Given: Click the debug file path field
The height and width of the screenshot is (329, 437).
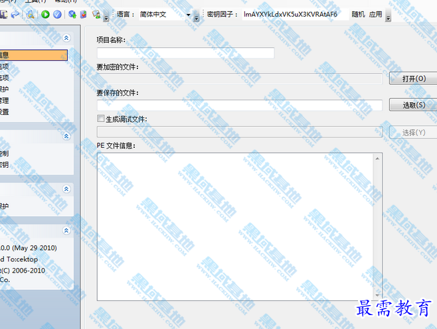Looking at the screenshot, I should pyautogui.click(x=239, y=131).
